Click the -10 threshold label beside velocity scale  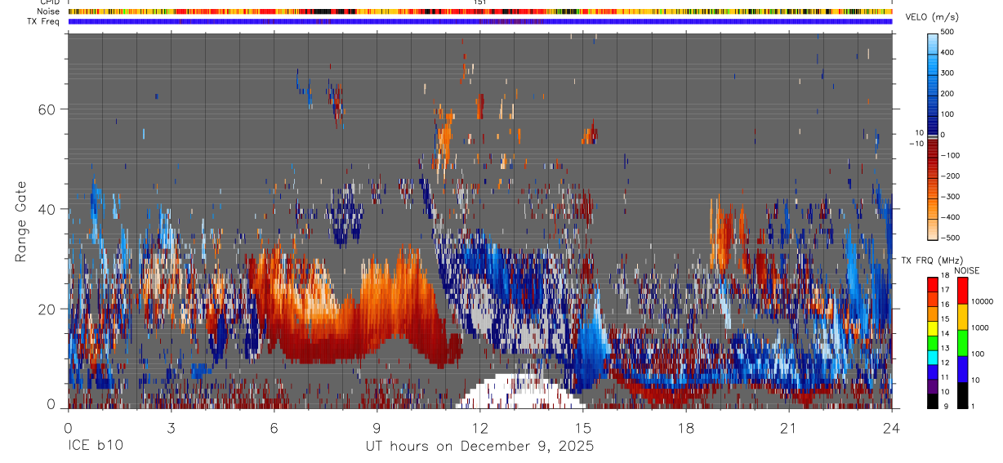point(916,144)
